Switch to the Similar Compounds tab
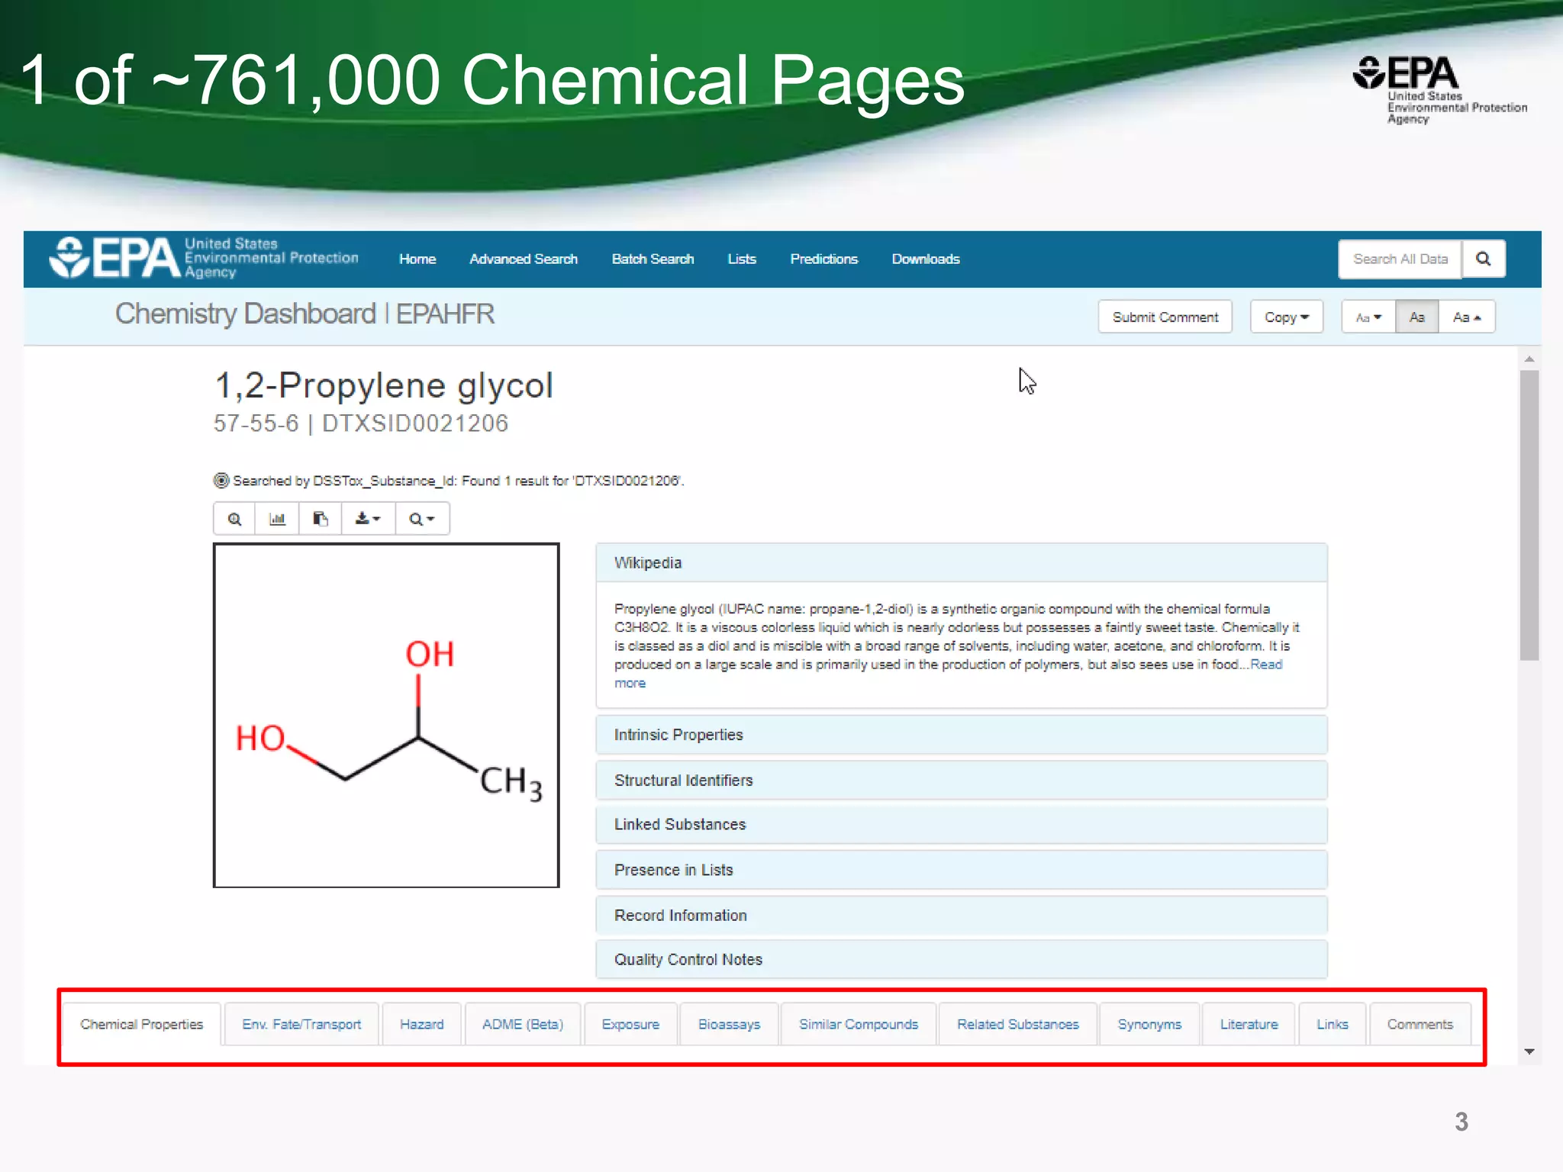 [859, 1024]
